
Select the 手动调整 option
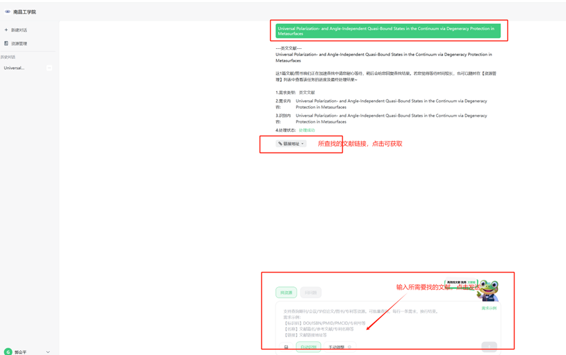336,347
